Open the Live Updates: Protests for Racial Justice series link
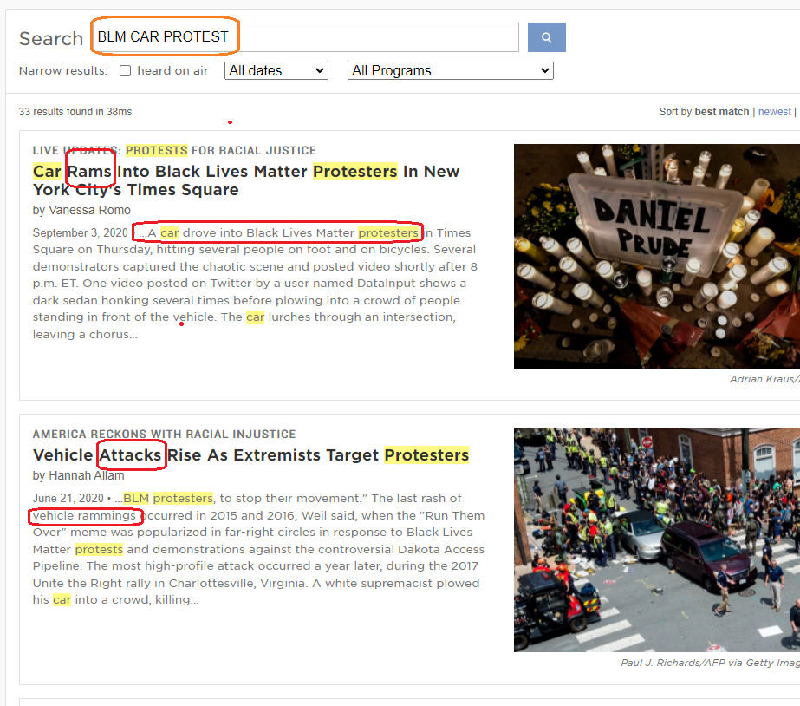Viewport: 800px width, 706px height. click(x=174, y=151)
